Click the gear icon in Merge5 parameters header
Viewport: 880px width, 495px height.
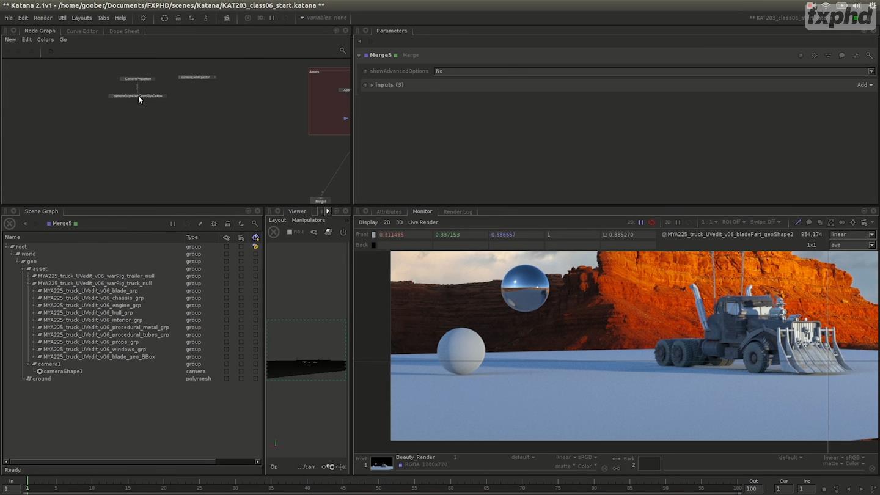tap(814, 55)
